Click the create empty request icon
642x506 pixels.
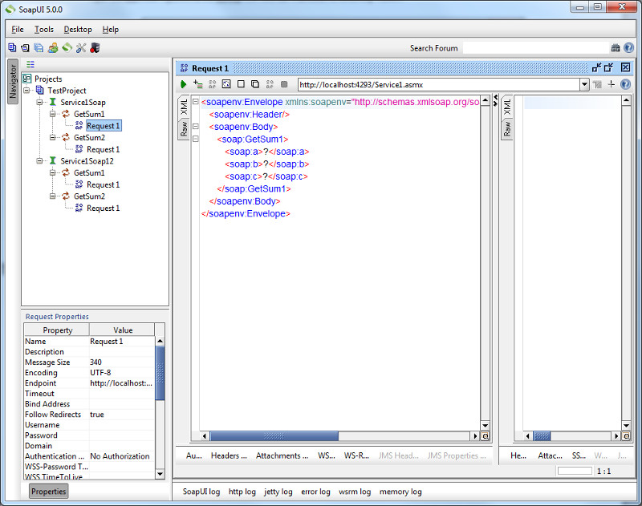[x=242, y=84]
